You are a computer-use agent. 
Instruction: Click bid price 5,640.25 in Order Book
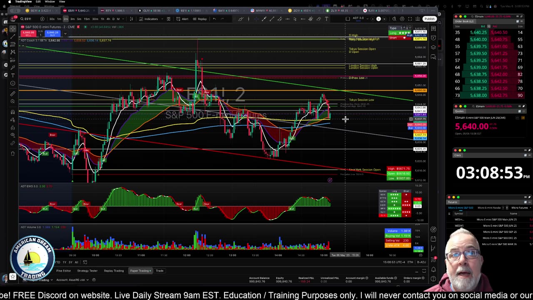pos(478,32)
